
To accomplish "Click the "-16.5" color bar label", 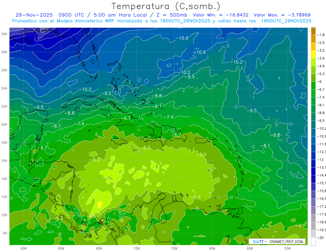I will (322, 199).
